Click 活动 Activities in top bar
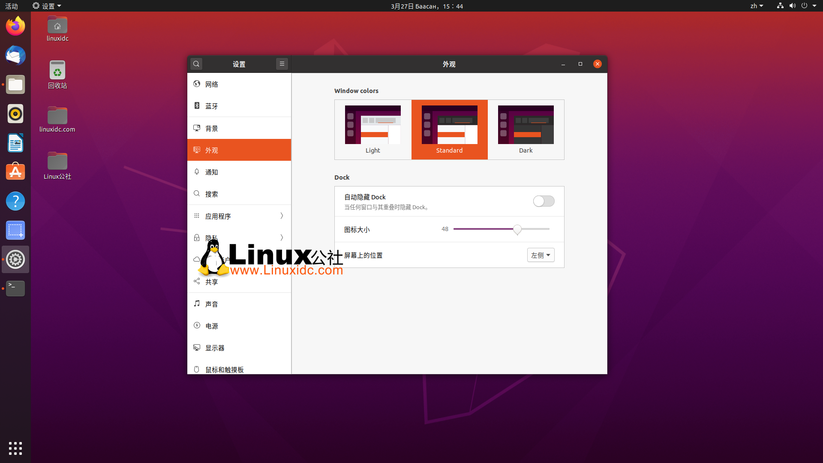The height and width of the screenshot is (463, 823). click(x=12, y=6)
